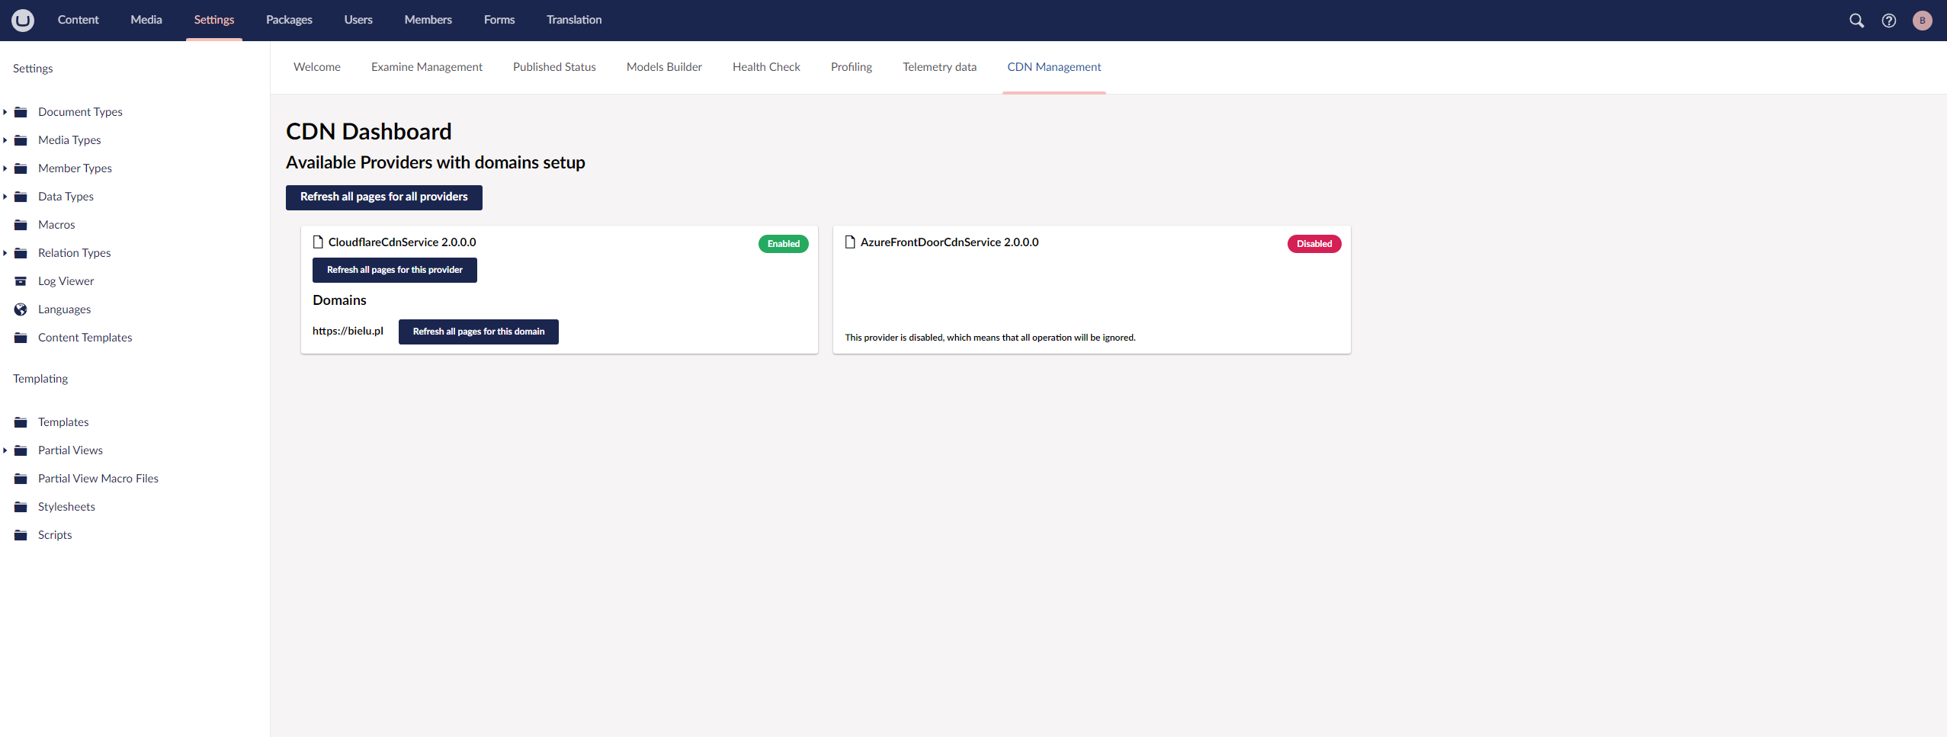The image size is (1947, 737).
Task: Open the Packages section in top menu
Action: [289, 20]
